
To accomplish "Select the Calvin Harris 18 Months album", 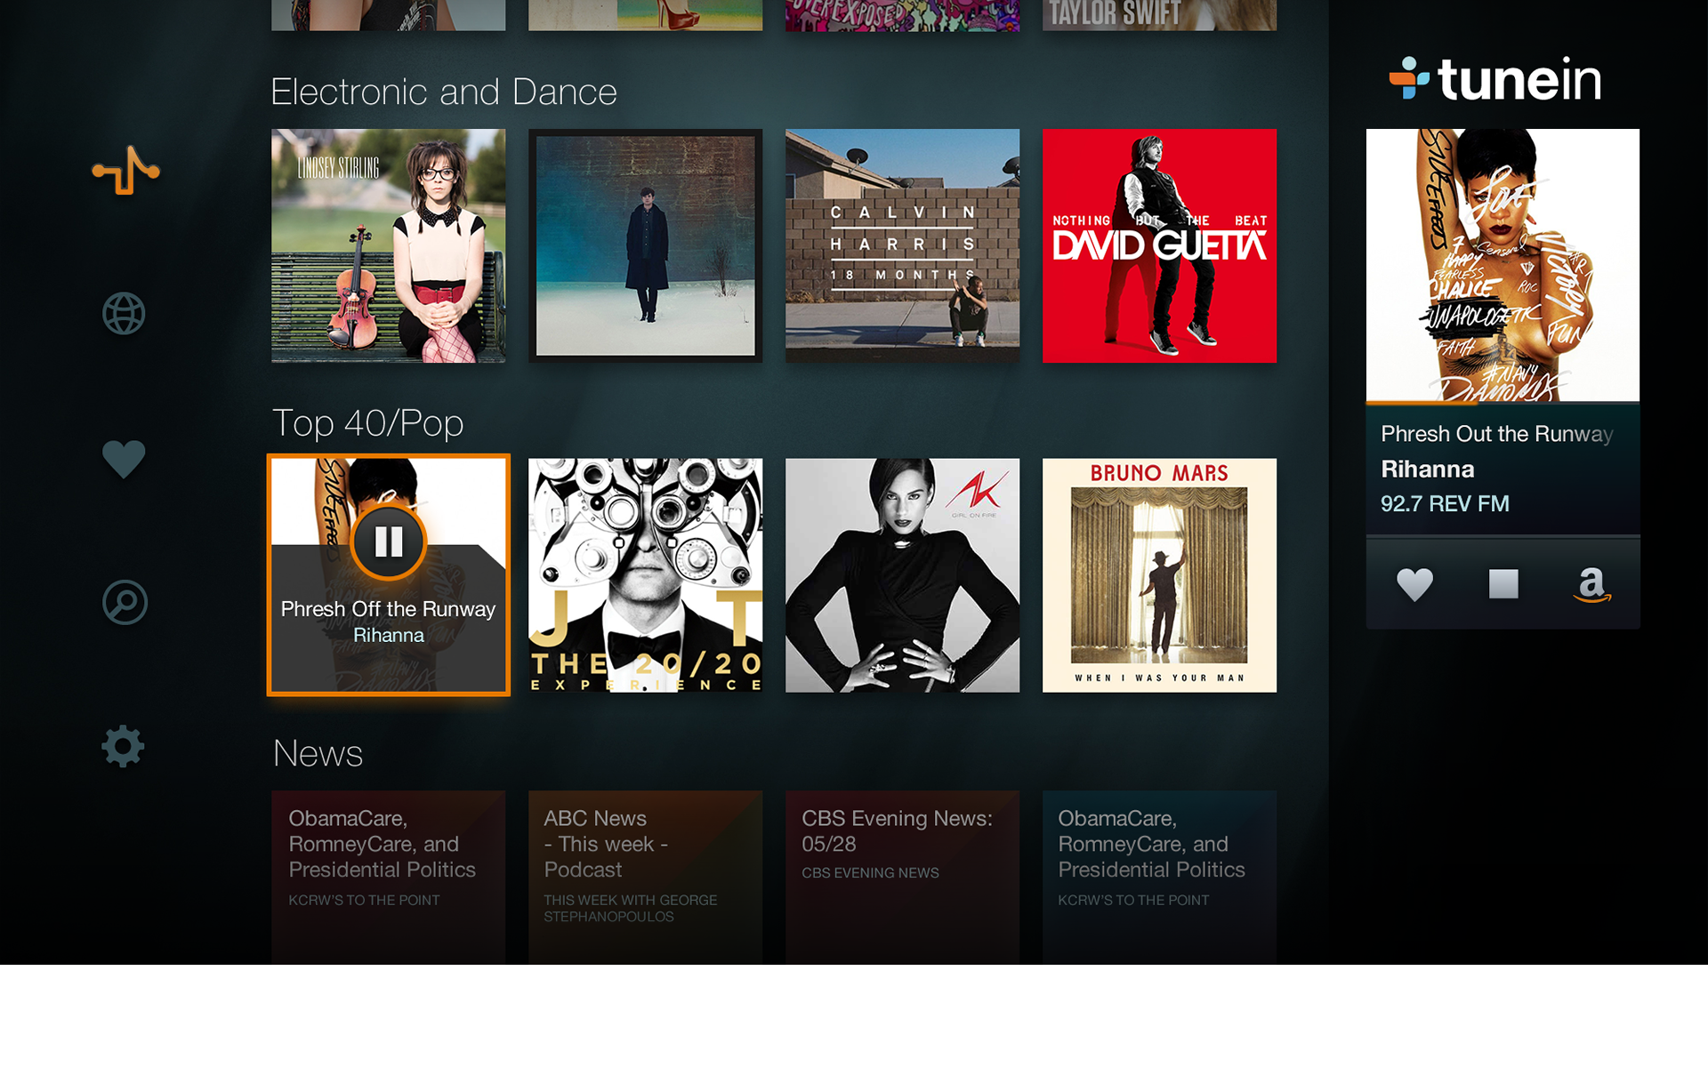I will (x=902, y=245).
